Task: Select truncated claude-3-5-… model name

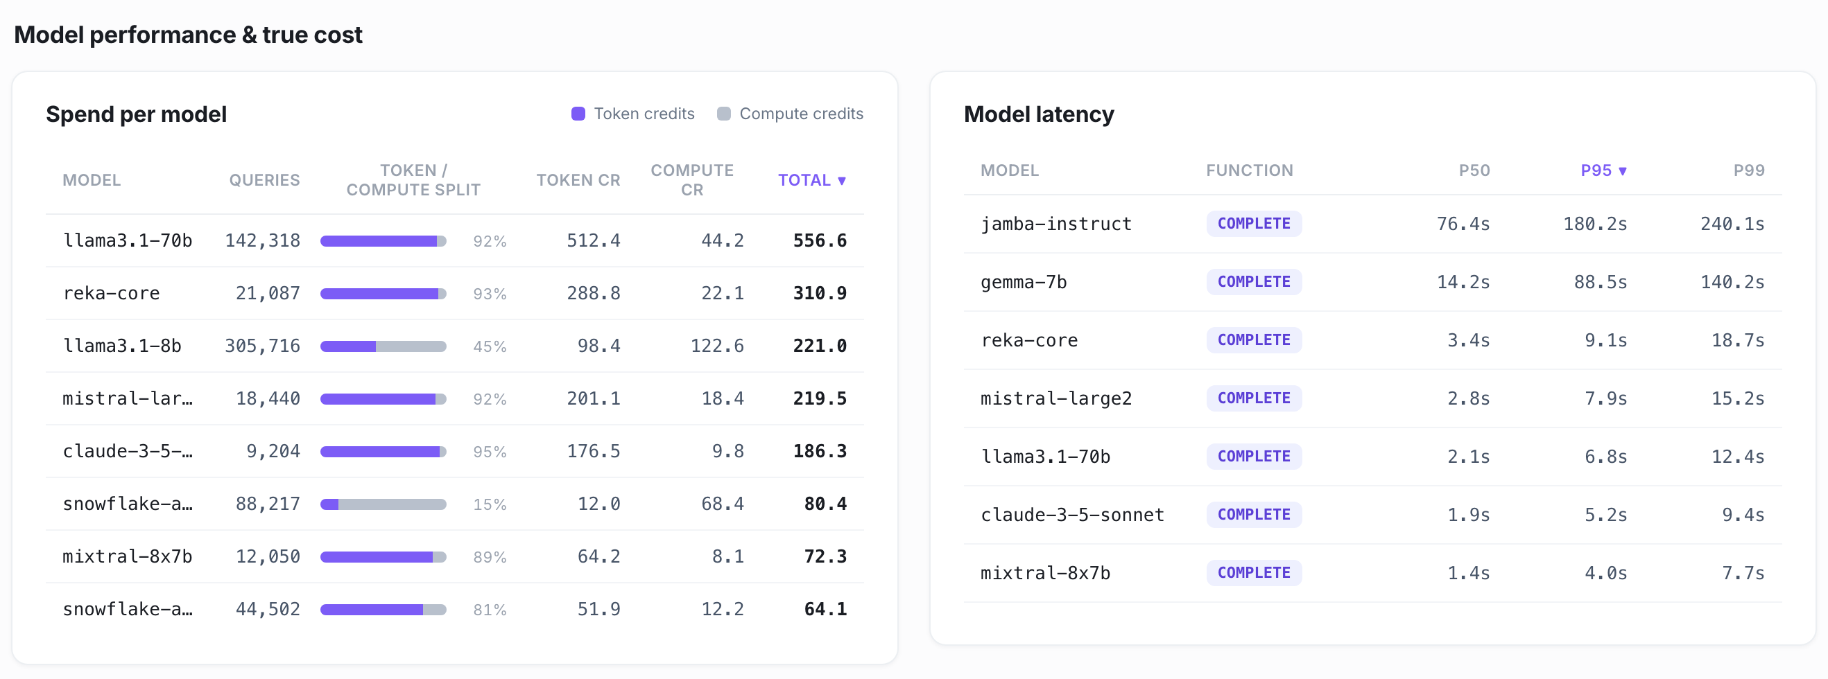Action: (x=128, y=451)
